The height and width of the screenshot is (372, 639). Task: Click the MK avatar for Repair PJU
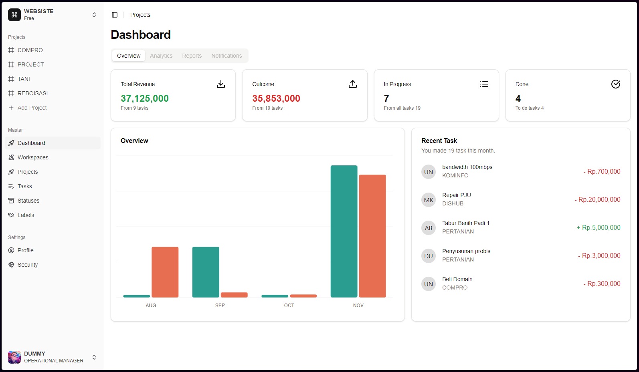tap(429, 200)
